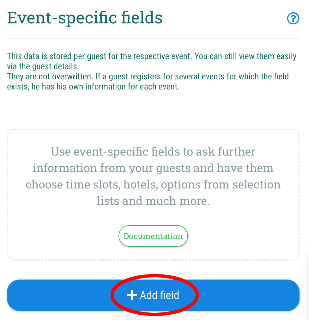Click blank space above the dashed box
309x320 pixels.
tap(153, 110)
